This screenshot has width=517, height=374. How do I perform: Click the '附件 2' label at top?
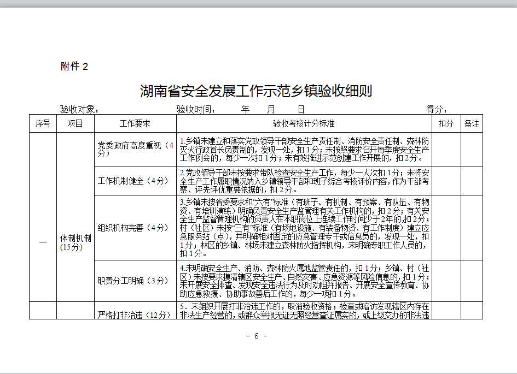[74, 67]
